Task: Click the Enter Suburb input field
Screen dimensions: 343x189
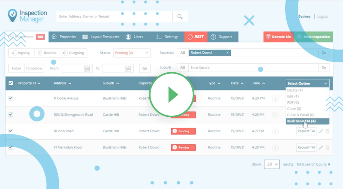Action: tap(253, 67)
